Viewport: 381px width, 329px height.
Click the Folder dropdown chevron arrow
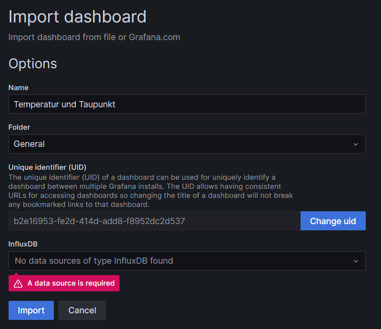point(356,144)
